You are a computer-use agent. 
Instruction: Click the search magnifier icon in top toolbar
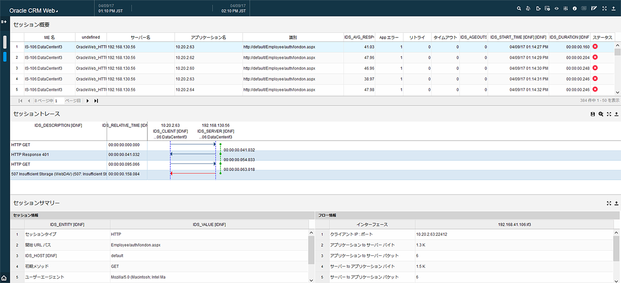(x=519, y=9)
